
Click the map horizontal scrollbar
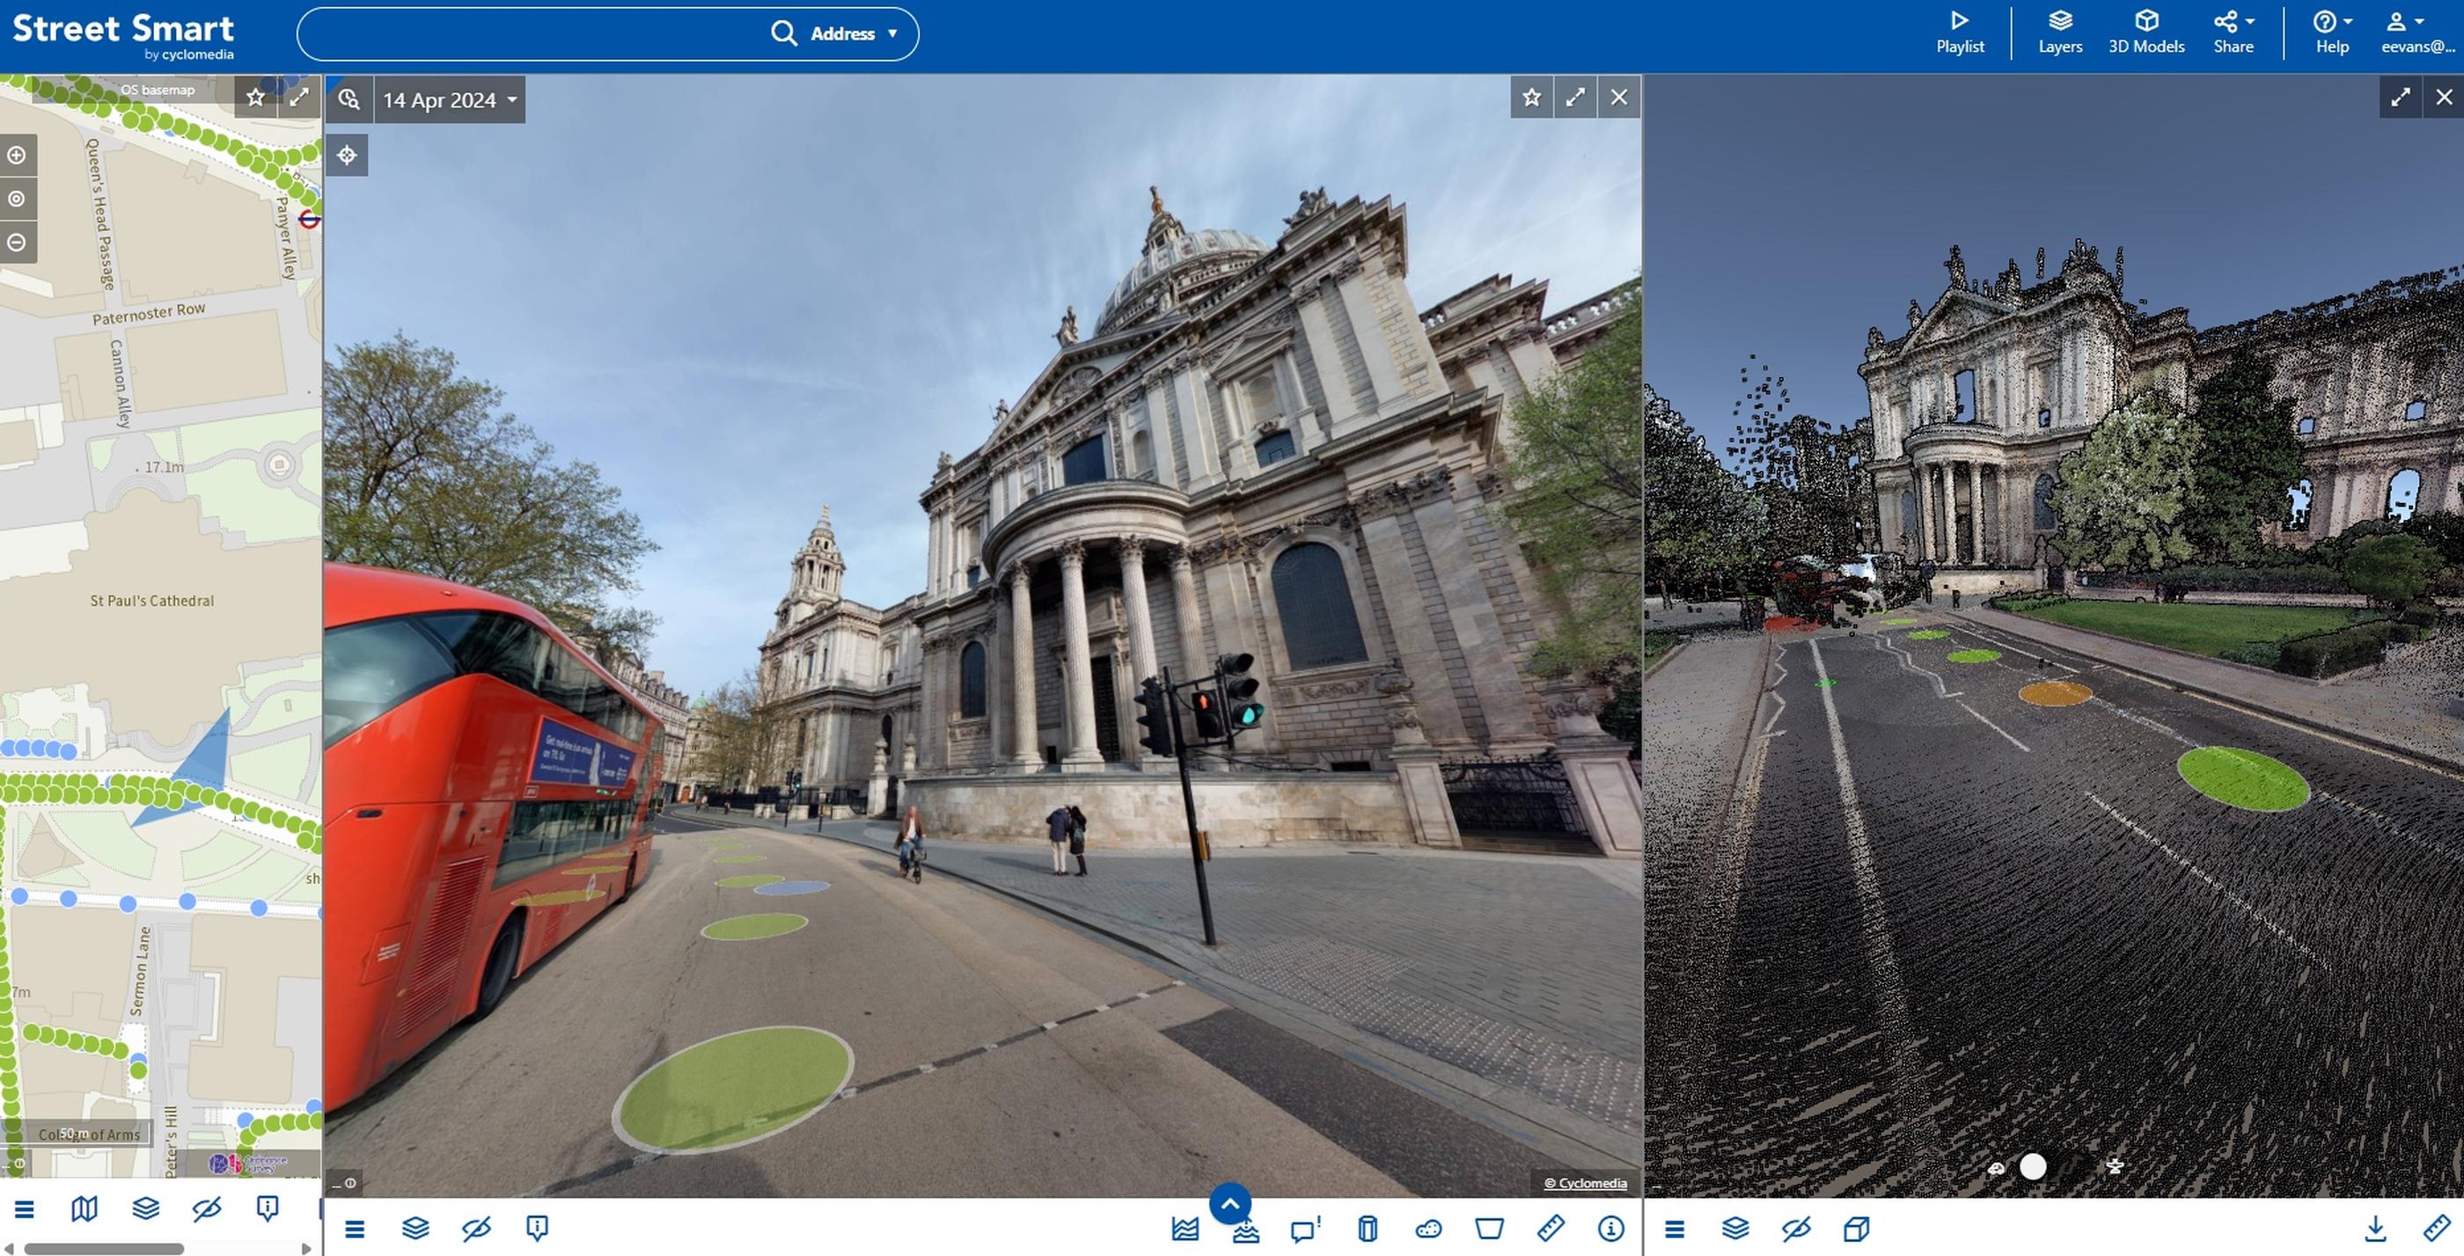103,1248
